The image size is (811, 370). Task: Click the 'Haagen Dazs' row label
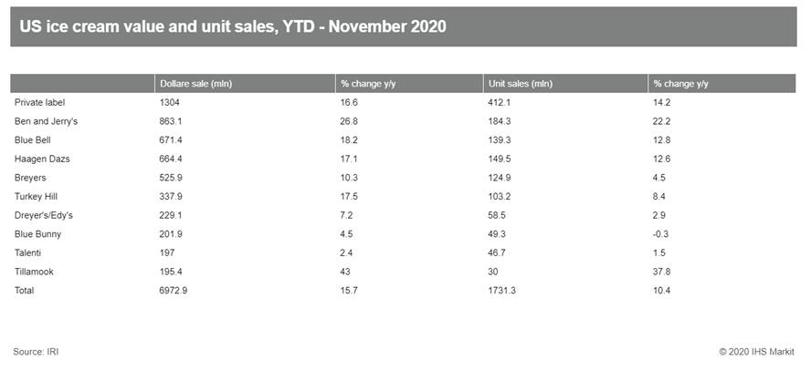tap(41, 159)
